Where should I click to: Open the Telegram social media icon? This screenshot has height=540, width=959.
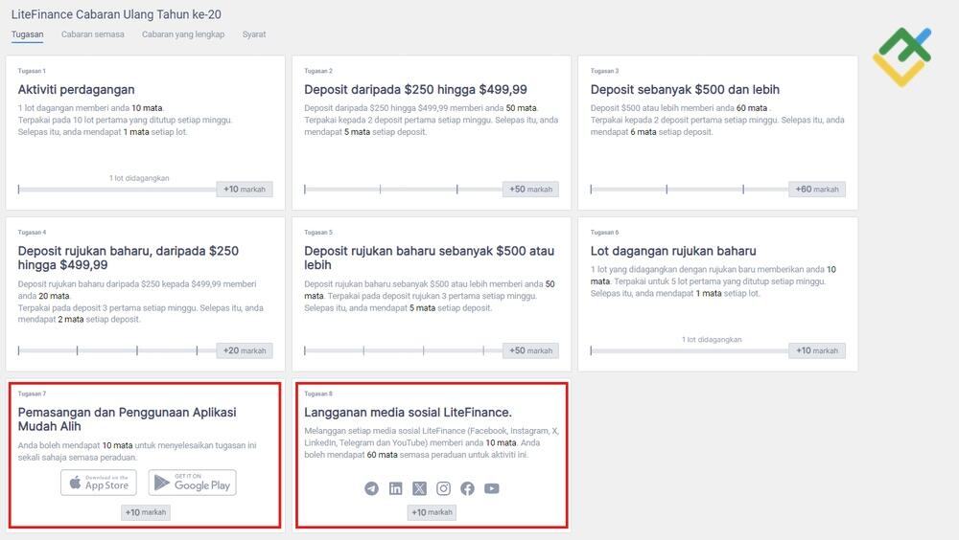pyautogui.click(x=371, y=488)
